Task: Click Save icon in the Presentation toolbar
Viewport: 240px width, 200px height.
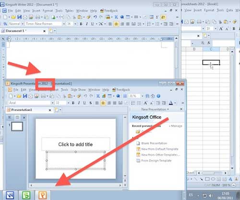Action: coord(25,96)
